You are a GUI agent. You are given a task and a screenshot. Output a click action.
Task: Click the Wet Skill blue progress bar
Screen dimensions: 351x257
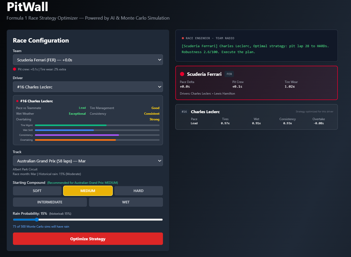(64, 130)
